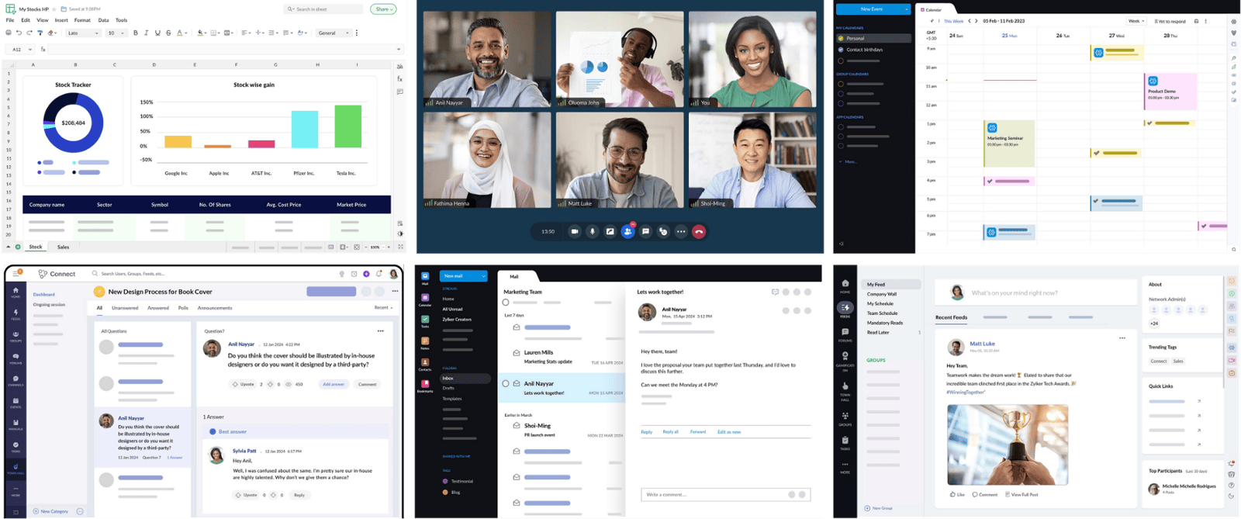Toggle the Personal calendar checkbox
The height and width of the screenshot is (519, 1241).
pos(841,38)
